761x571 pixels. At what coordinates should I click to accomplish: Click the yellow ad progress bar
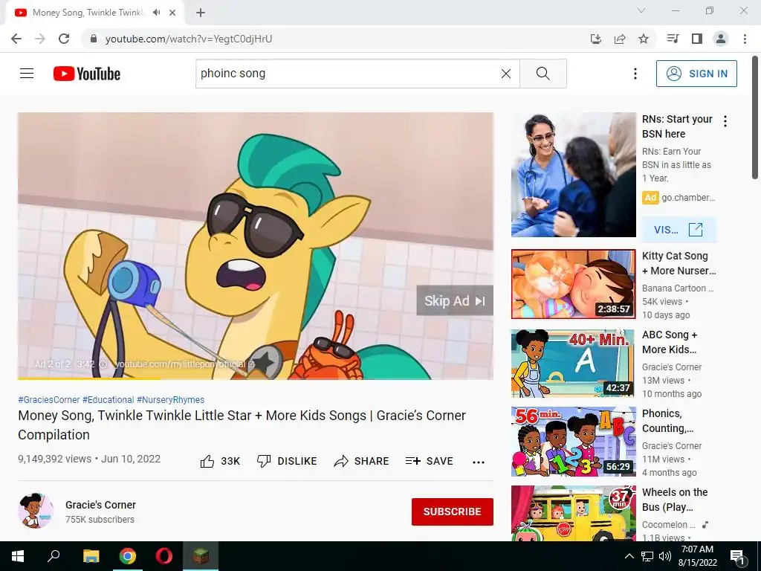pyautogui.click(x=89, y=378)
